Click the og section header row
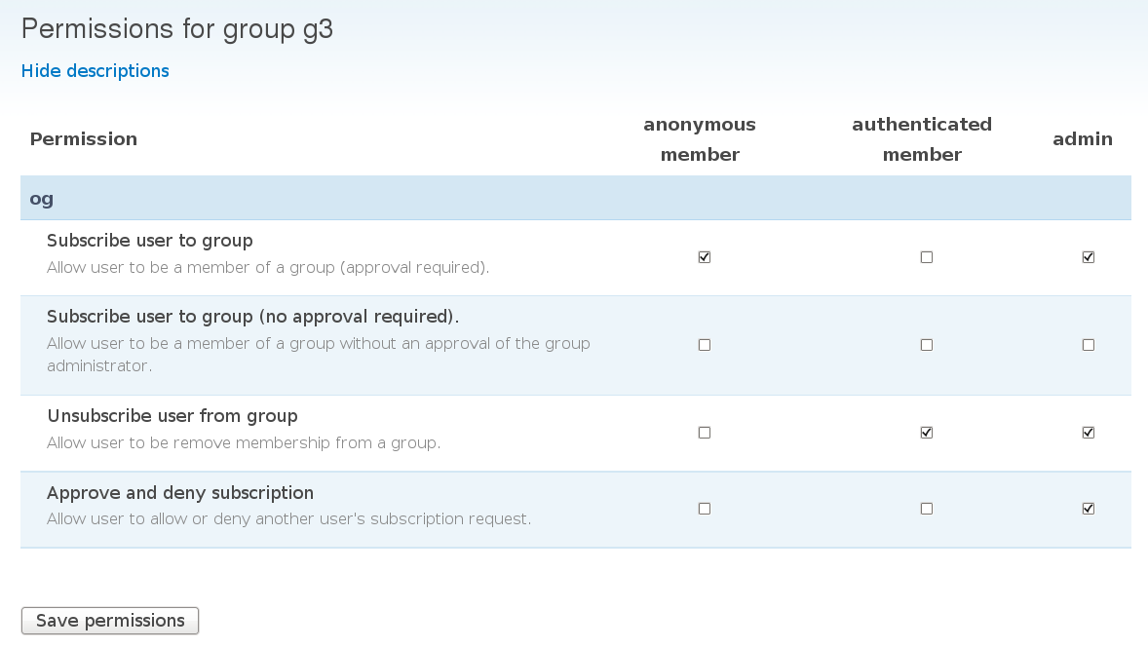 coord(42,198)
